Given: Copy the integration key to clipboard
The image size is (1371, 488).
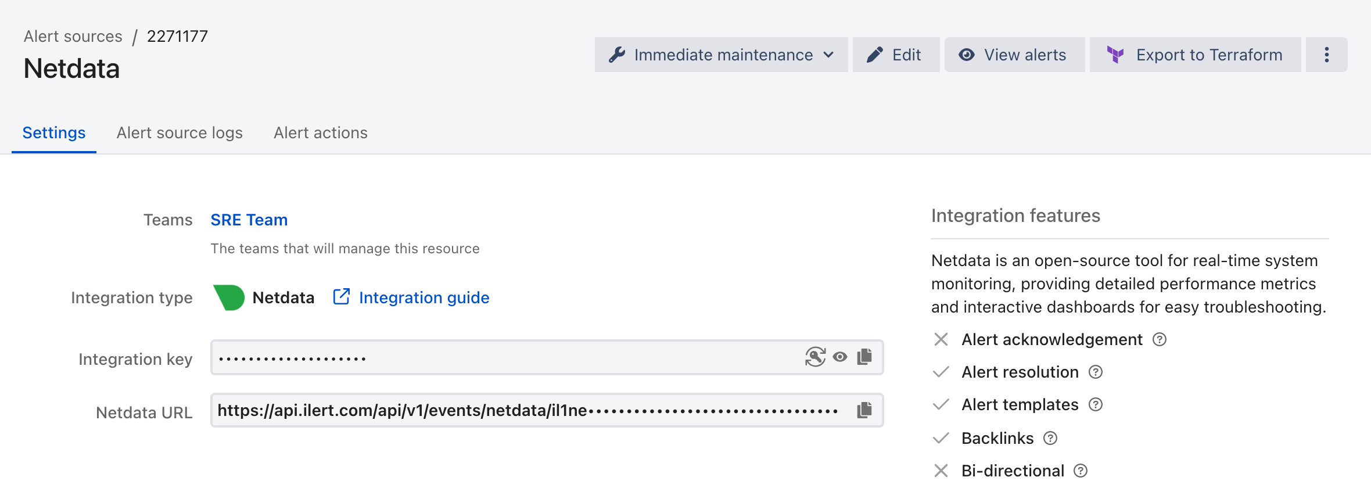Looking at the screenshot, I should coord(864,357).
